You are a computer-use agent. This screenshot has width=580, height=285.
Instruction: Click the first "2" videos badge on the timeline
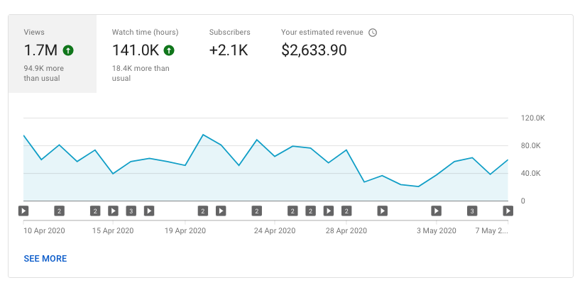(59, 211)
